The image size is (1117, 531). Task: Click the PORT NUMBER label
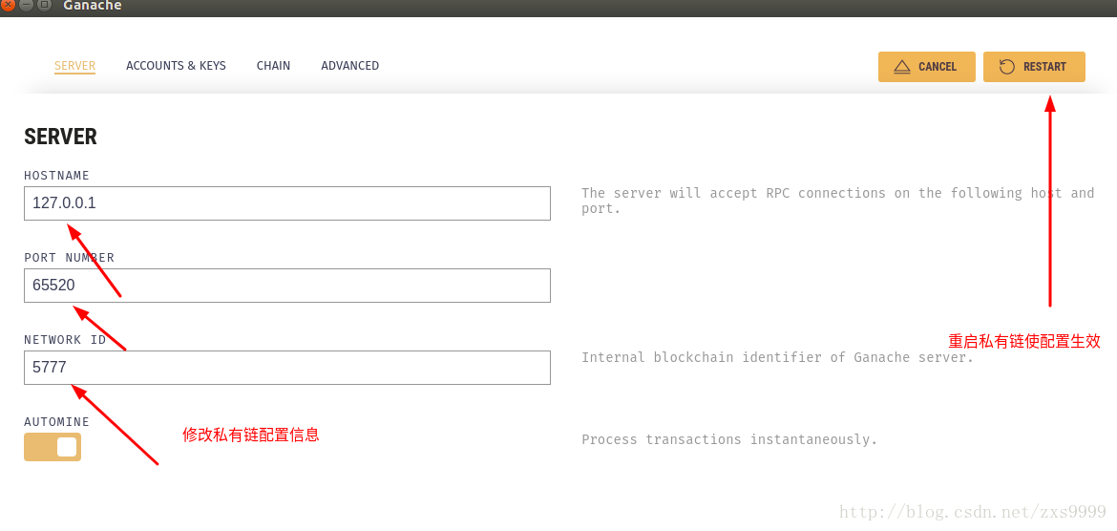pyautogui.click(x=69, y=257)
